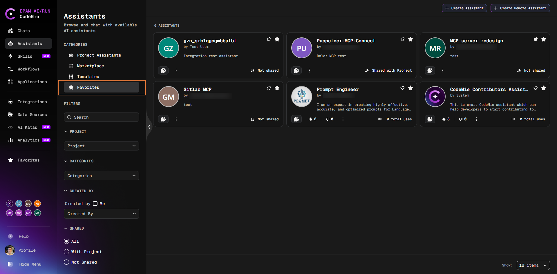Image resolution: width=557 pixels, height=274 pixels.
Task: Select Marketplace category
Action: coord(102,66)
